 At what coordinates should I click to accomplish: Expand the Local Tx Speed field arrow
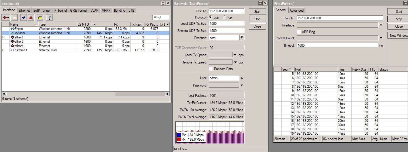235,55
